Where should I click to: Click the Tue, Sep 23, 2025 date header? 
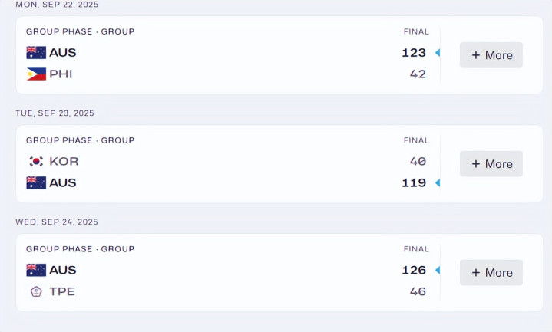pos(55,113)
